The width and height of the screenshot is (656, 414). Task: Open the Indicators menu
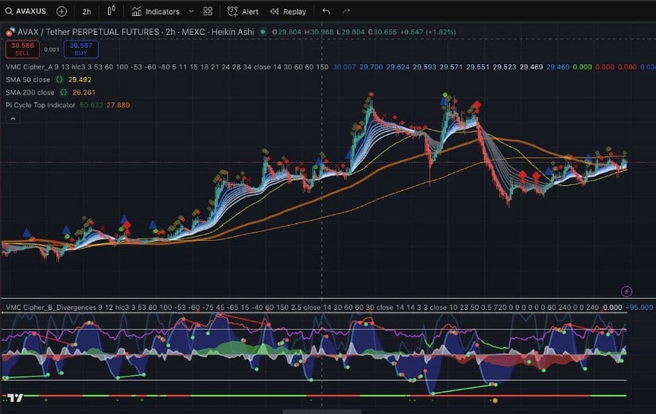tap(156, 12)
